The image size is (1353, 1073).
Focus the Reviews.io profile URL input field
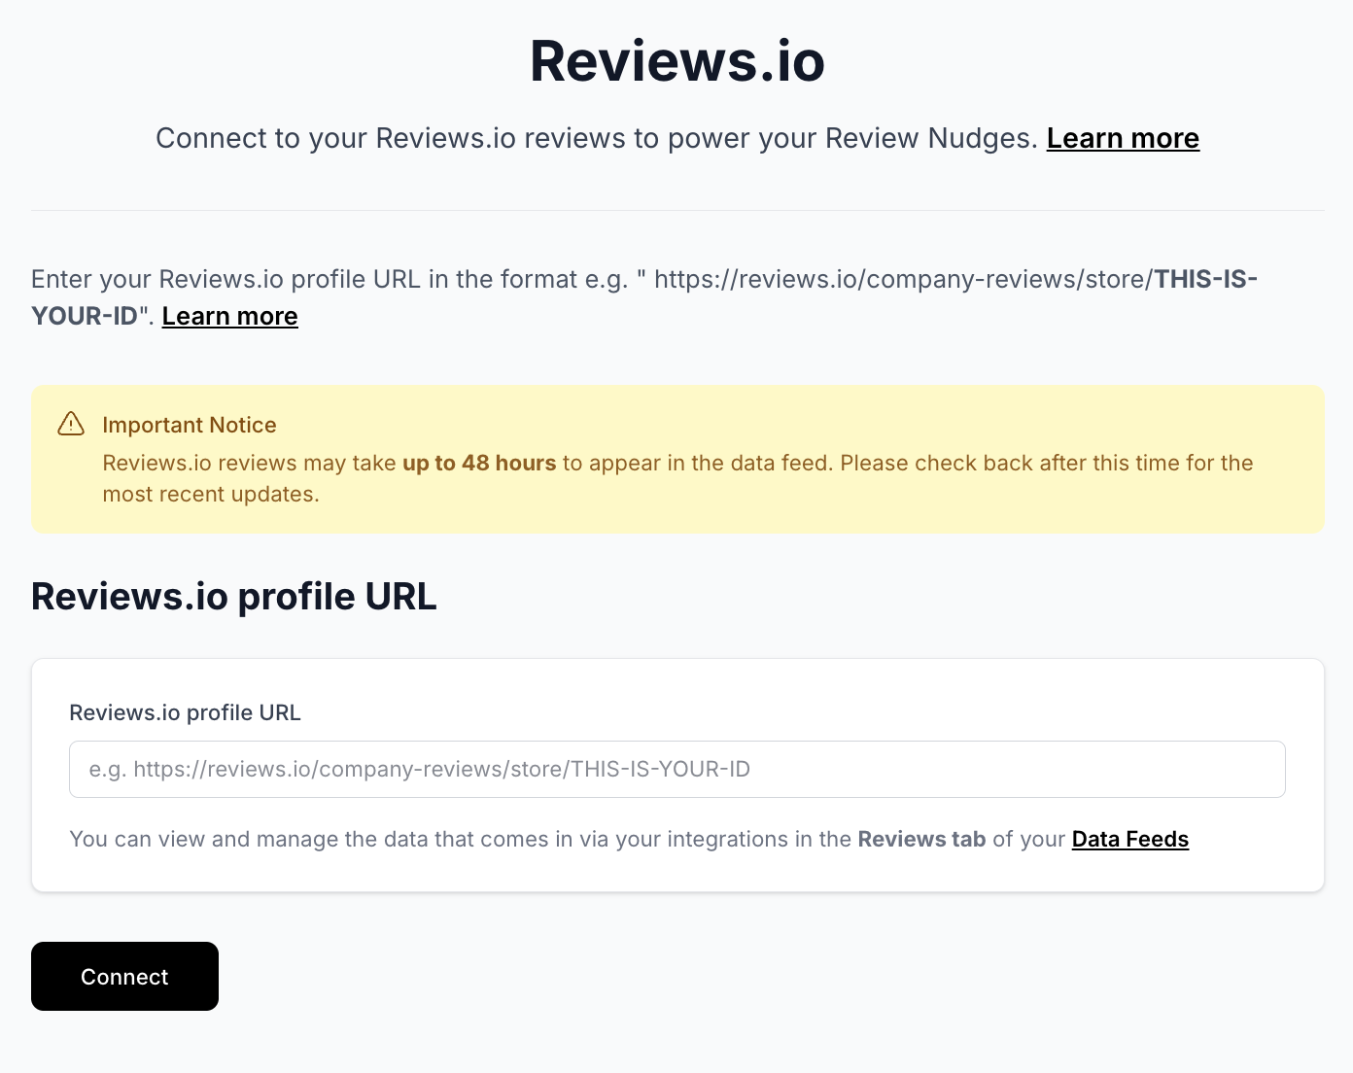point(676,769)
